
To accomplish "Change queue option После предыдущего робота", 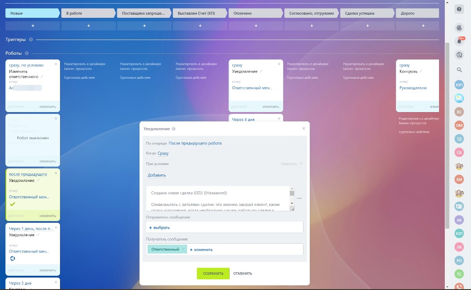I will click(195, 143).
